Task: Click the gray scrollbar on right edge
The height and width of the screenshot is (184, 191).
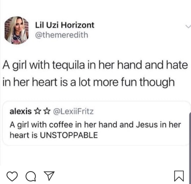Action: point(190,146)
